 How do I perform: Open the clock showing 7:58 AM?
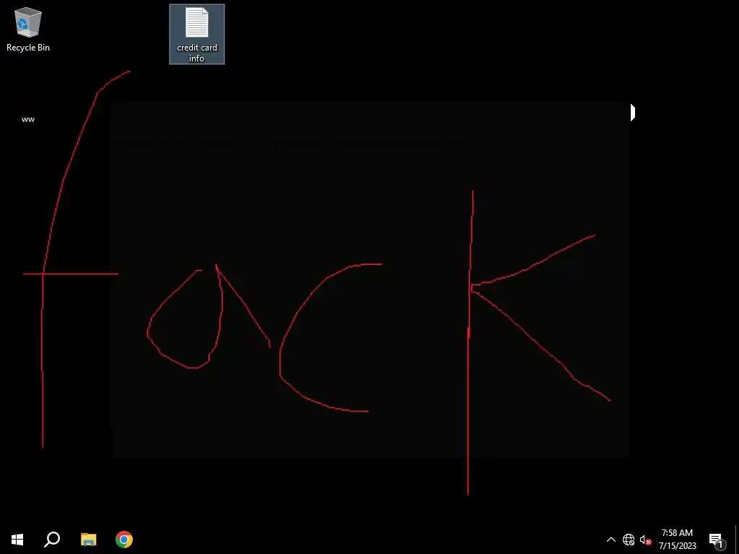coord(677,540)
